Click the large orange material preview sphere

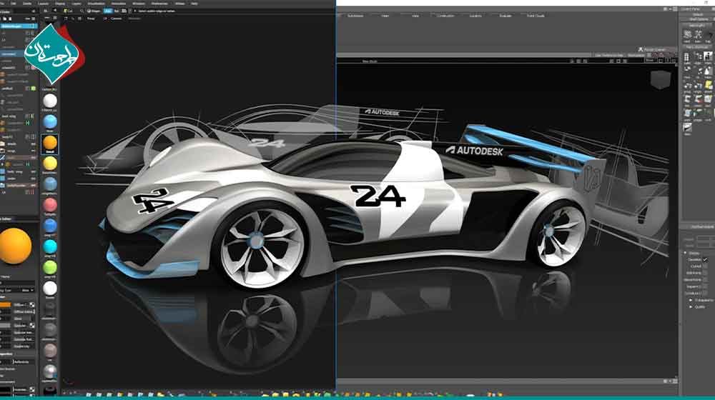tap(15, 246)
